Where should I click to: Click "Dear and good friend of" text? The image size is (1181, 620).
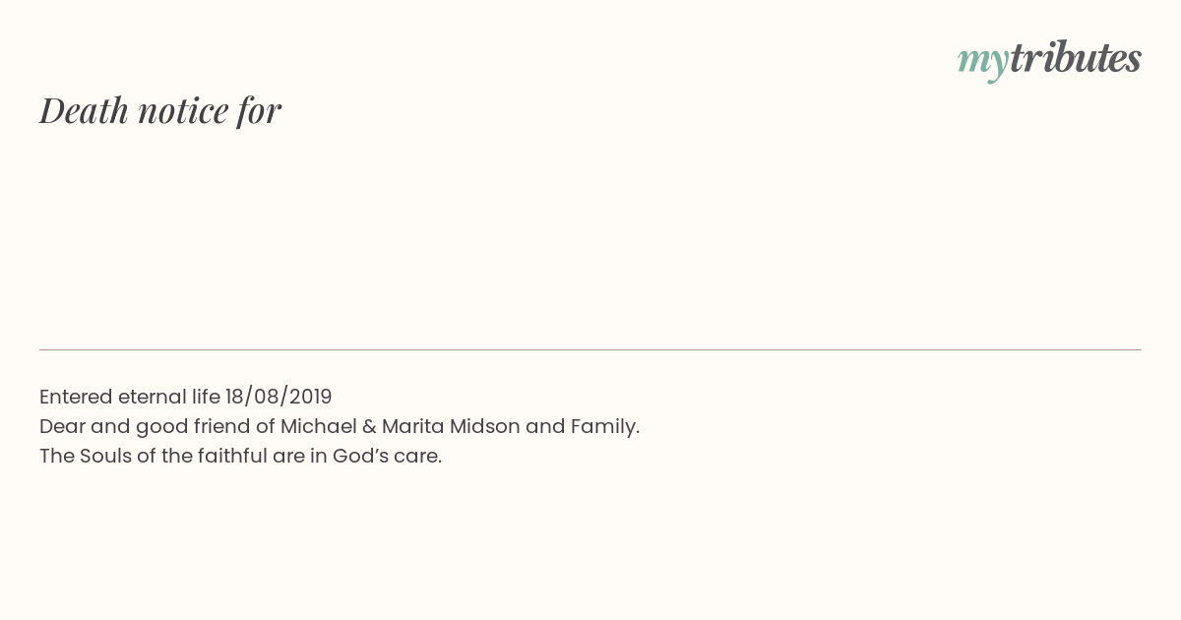pos(157,427)
